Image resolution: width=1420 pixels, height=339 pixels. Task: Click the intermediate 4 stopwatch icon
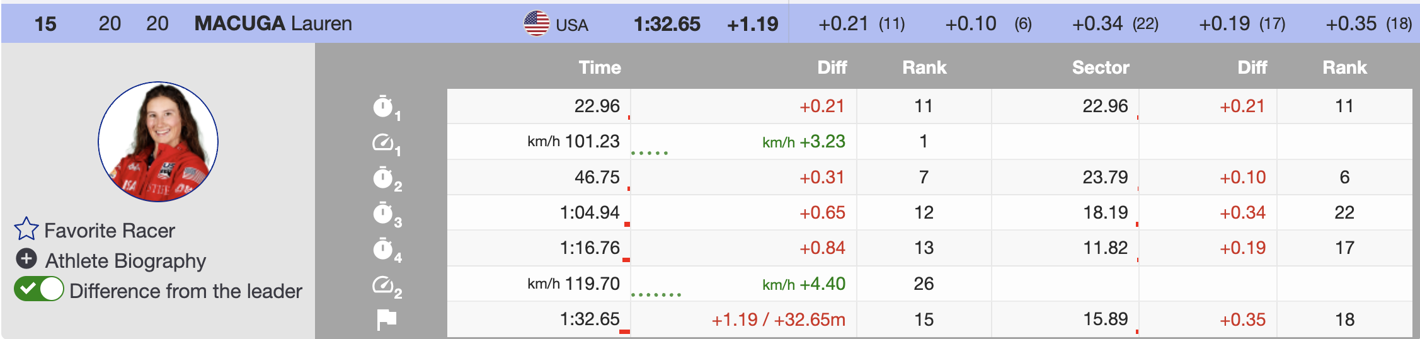click(x=383, y=249)
